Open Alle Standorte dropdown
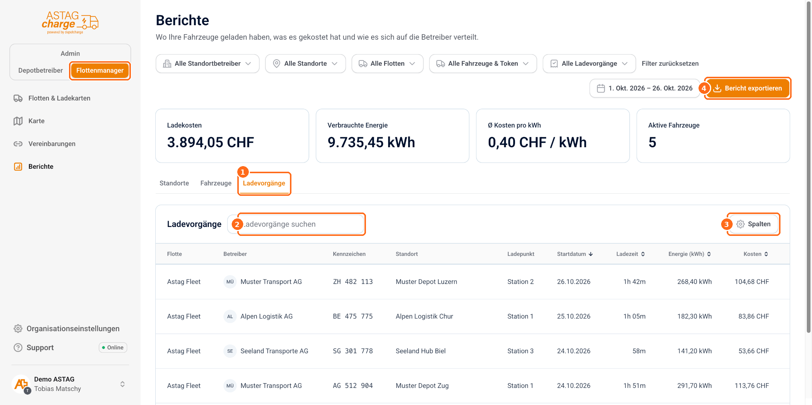 305,64
